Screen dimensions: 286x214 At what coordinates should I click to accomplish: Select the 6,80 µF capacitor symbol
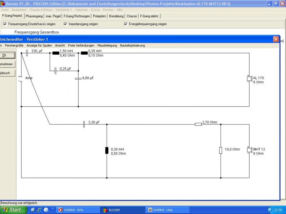pos(78,78)
